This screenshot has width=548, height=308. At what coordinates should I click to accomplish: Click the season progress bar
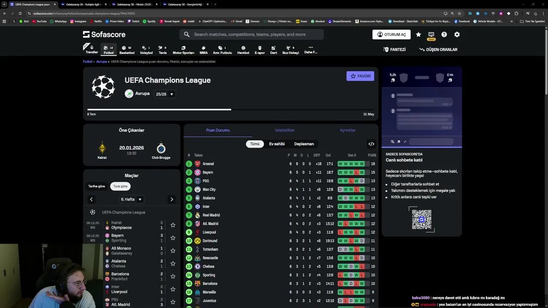pos(230,110)
